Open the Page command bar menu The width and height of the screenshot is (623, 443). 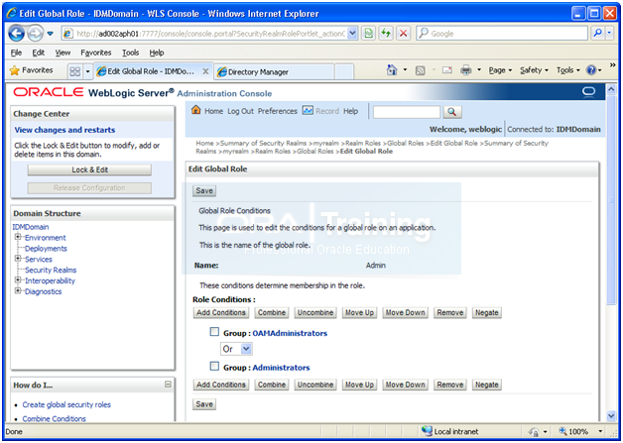(x=500, y=70)
